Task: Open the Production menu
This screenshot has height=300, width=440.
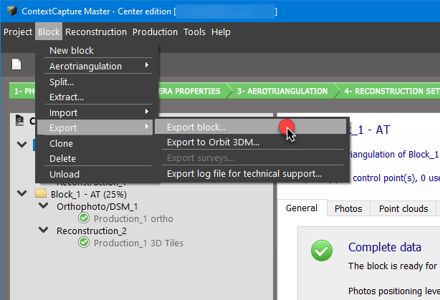Action: click(x=155, y=32)
